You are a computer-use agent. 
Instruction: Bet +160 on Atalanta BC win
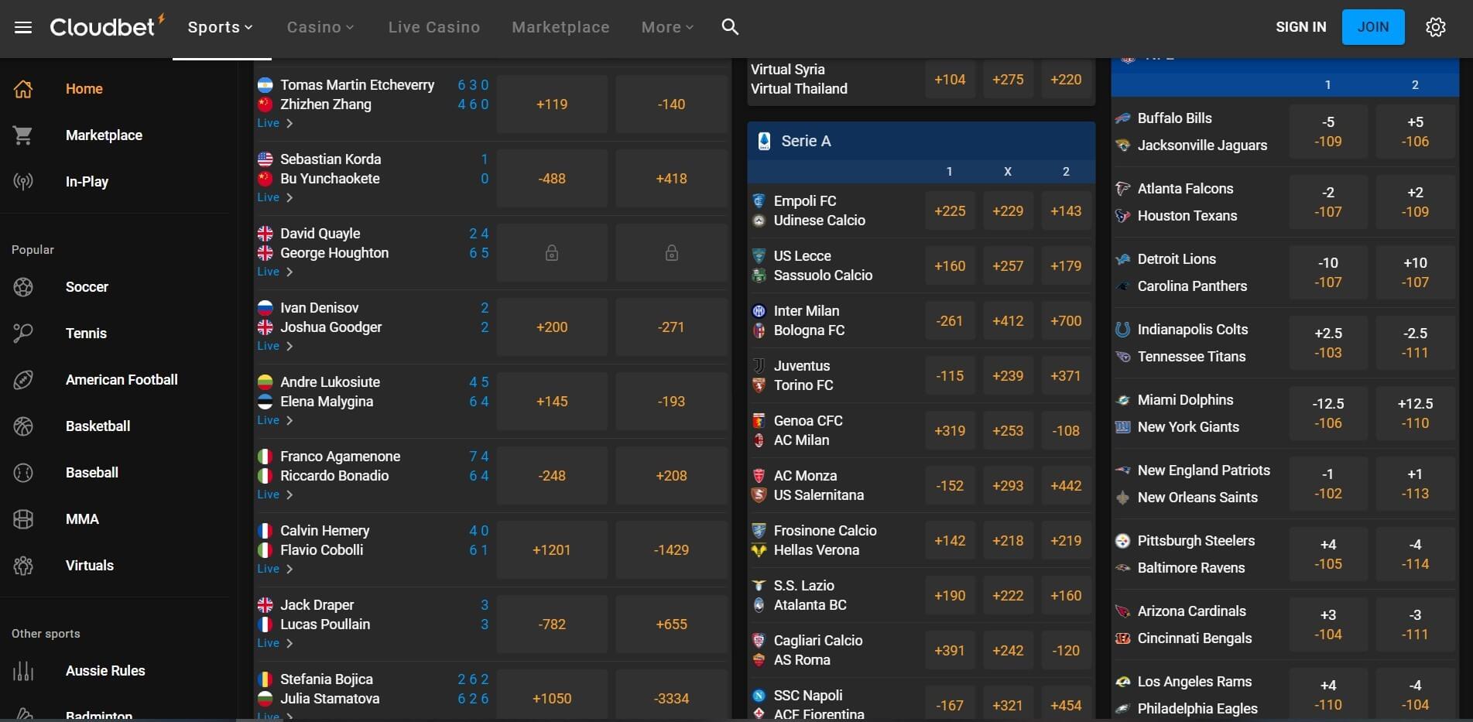point(1066,596)
